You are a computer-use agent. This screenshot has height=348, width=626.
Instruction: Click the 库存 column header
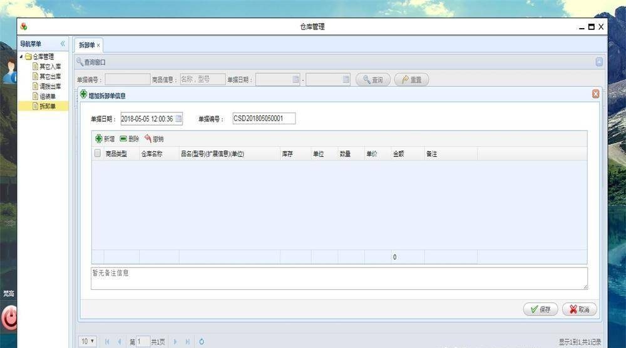point(296,154)
